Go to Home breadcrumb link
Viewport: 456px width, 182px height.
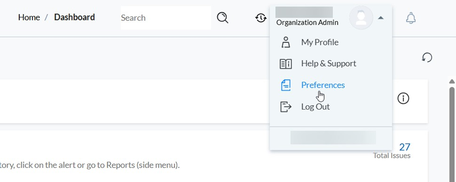29,17
